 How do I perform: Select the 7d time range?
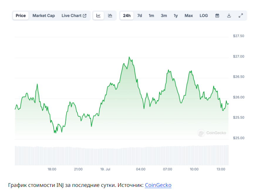tap(140, 16)
